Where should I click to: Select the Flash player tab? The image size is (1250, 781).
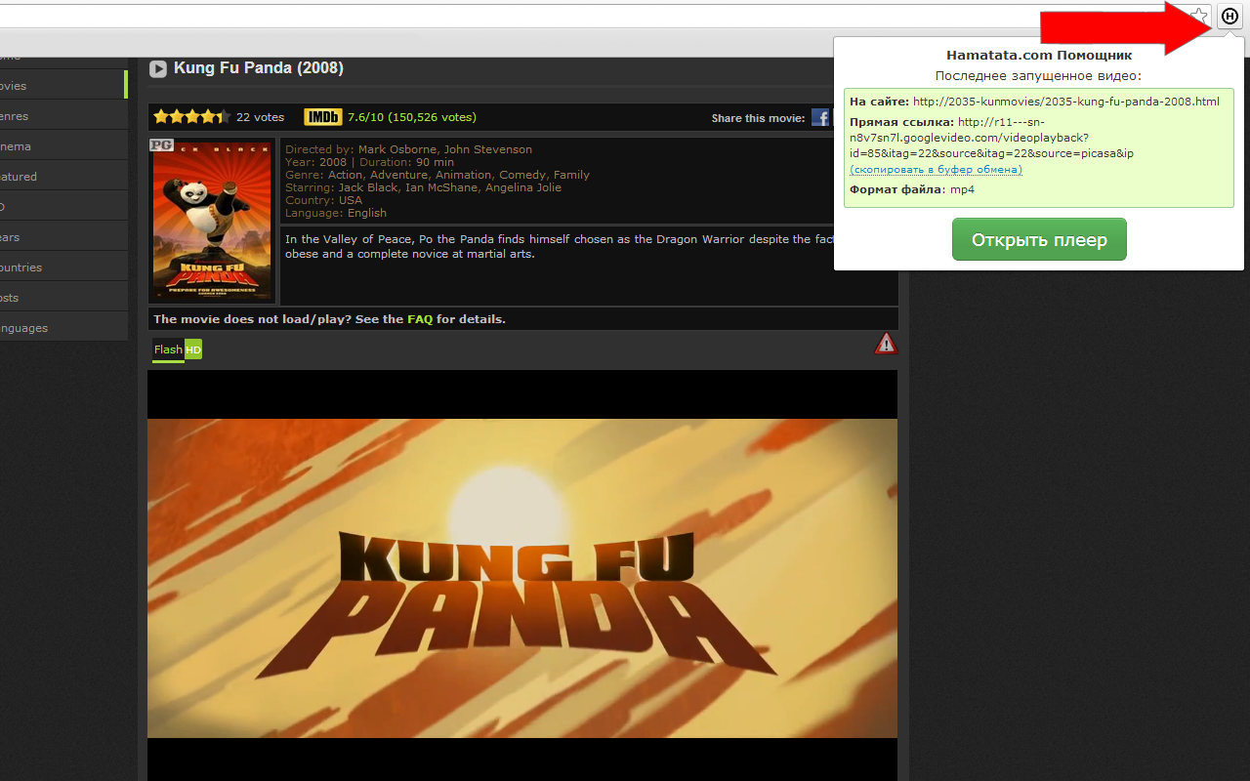(x=168, y=349)
